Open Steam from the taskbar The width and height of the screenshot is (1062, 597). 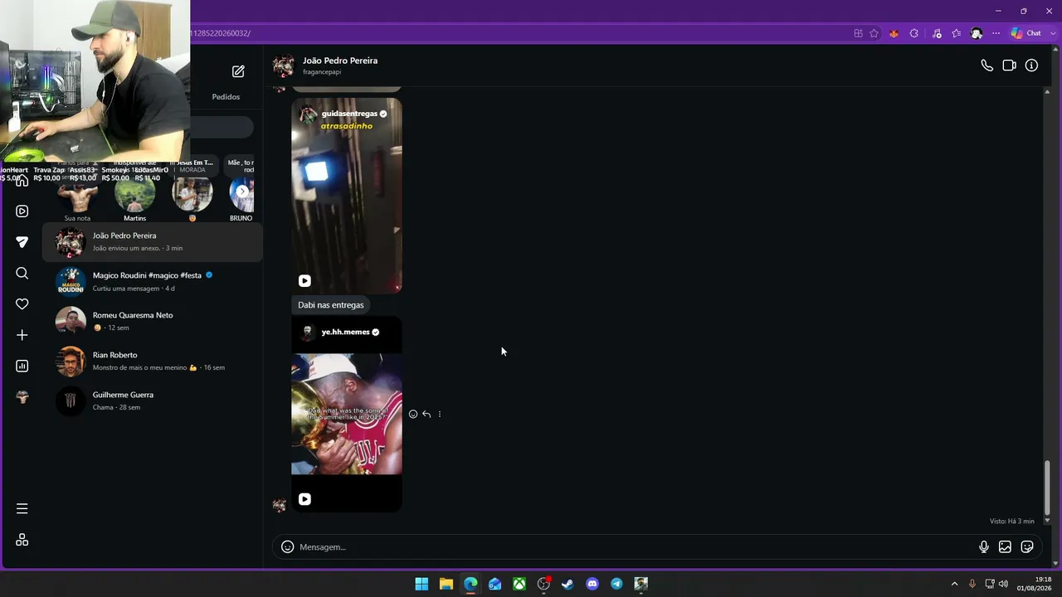point(568,584)
